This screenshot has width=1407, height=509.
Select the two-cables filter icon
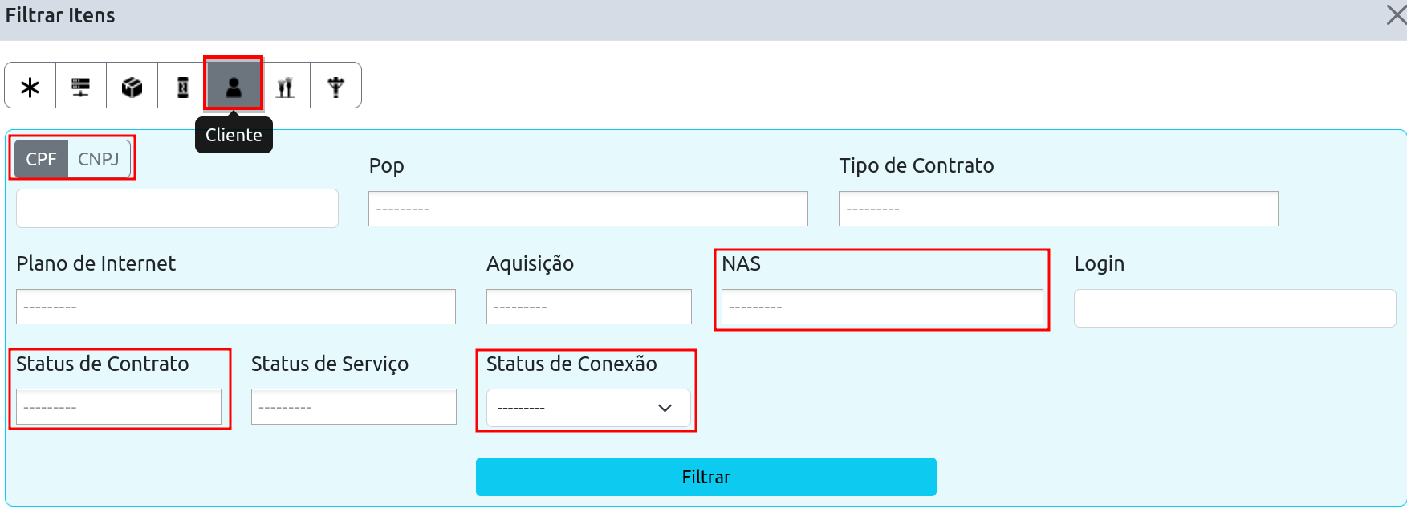[286, 86]
